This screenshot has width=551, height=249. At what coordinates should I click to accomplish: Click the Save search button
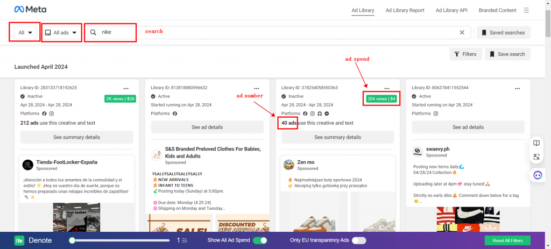pos(508,54)
